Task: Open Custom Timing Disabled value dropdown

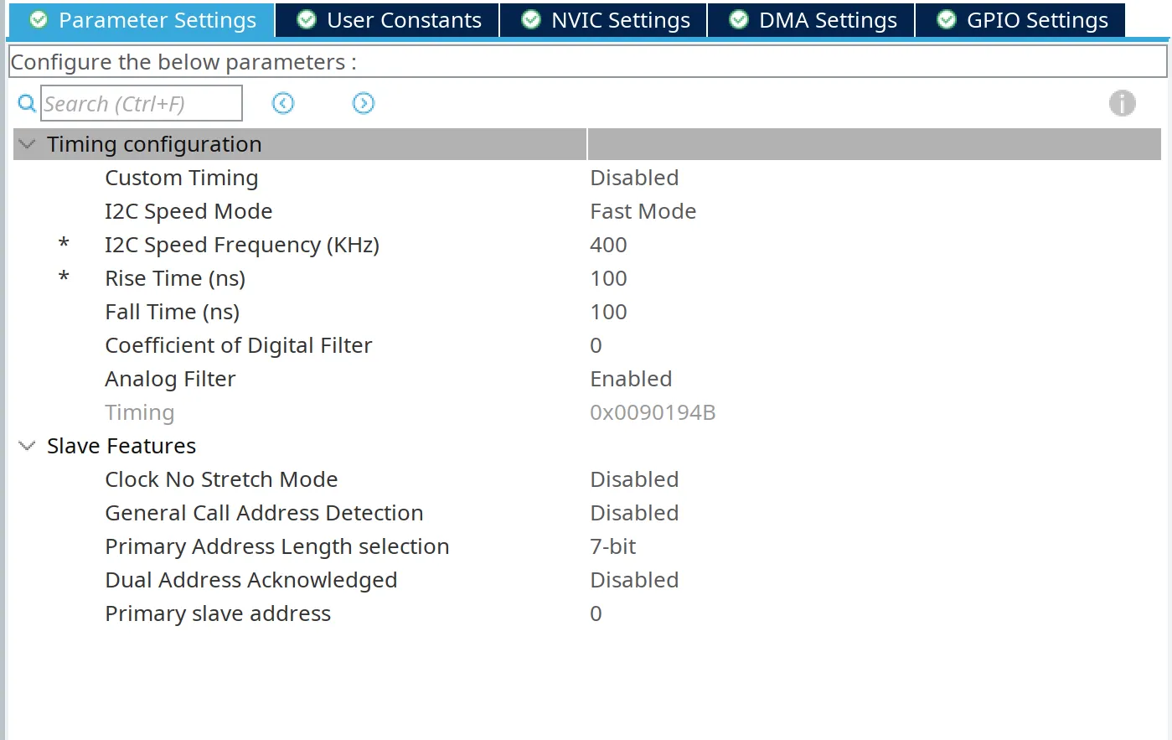Action: tap(634, 178)
